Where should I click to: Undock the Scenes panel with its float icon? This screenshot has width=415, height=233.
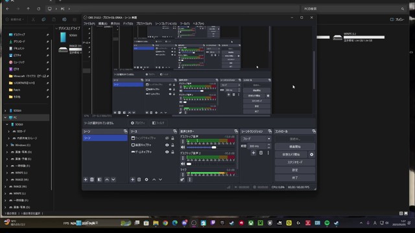point(125,131)
